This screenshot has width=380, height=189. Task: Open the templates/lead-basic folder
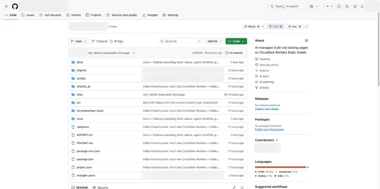tap(90, 111)
